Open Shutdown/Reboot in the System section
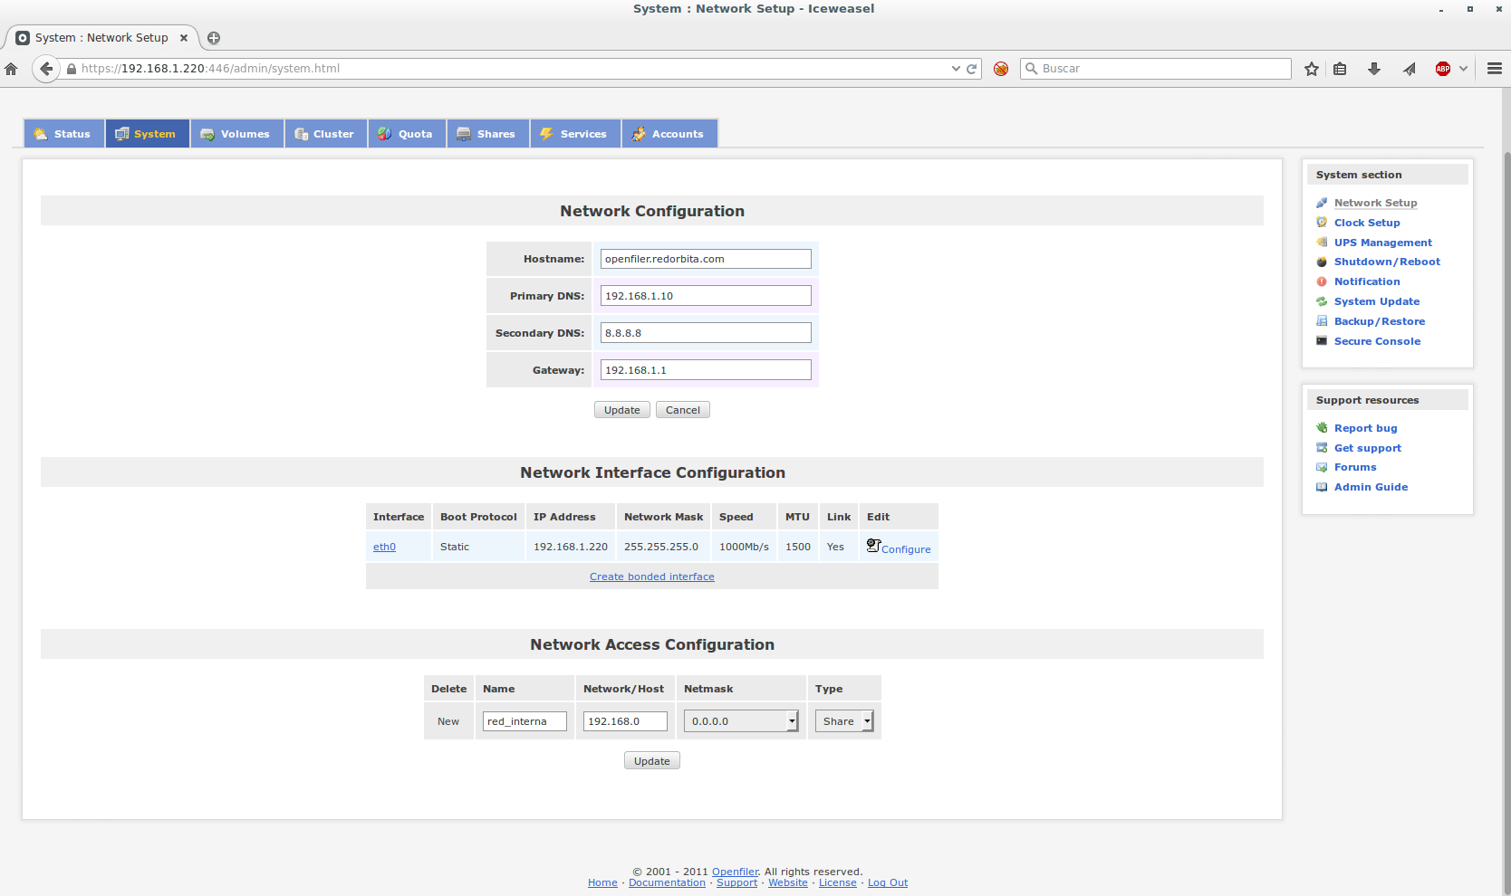 click(x=1386, y=262)
